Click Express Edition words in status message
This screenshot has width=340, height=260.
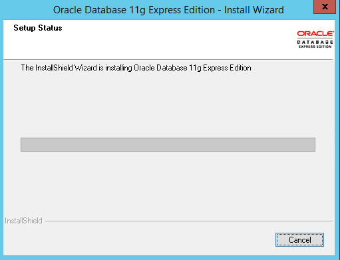point(227,68)
